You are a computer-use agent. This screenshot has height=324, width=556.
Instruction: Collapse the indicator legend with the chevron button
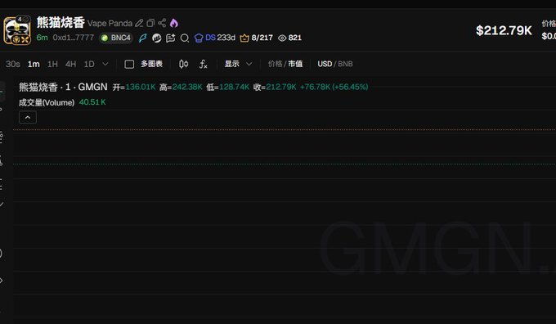[x=28, y=118]
